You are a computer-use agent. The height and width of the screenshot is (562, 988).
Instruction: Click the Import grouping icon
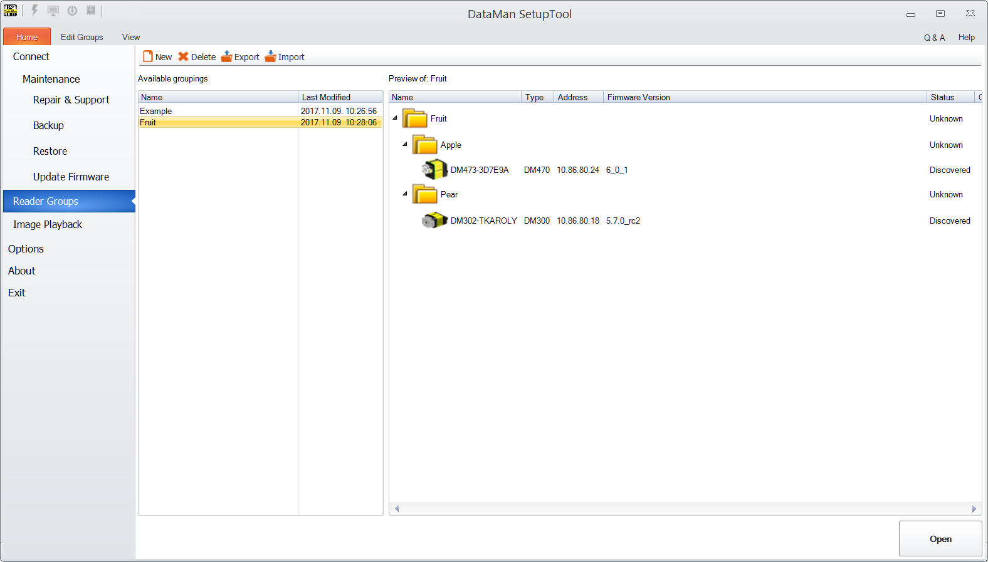270,56
